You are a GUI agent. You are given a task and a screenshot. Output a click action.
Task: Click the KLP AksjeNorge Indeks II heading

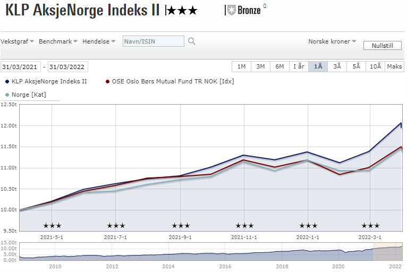[x=82, y=11]
